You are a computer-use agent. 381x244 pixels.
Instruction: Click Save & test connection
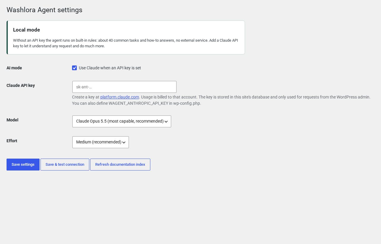pos(65,165)
